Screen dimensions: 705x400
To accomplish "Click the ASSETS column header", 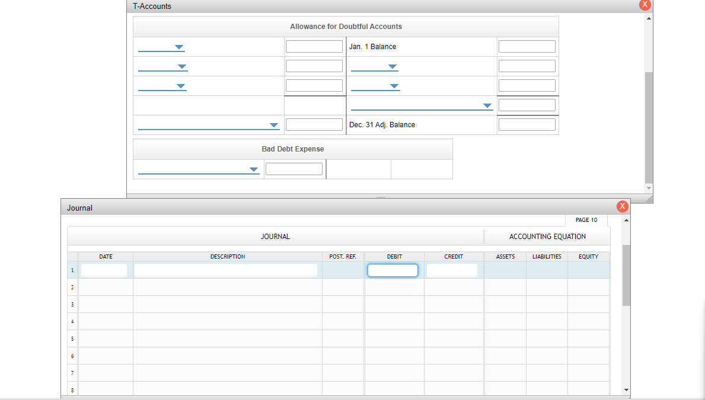I will [505, 257].
